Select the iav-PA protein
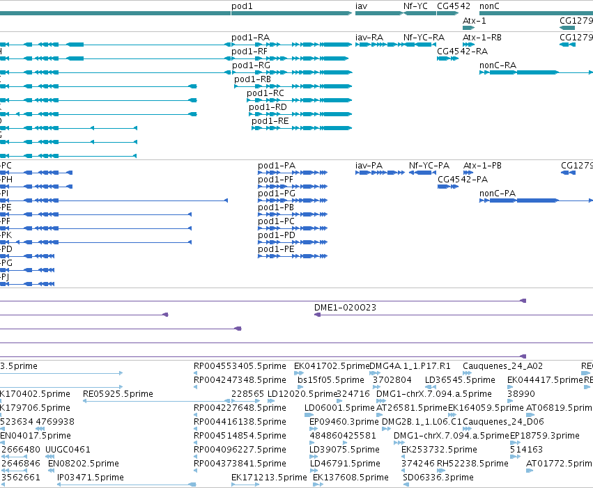Screen dimensions: 593x488 [x=380, y=173]
